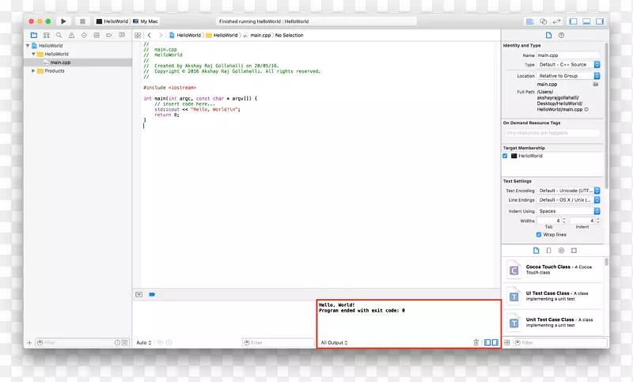Screen dimensions: 633x382
Task: Click the Stop button in toolbar
Action: [81, 21]
